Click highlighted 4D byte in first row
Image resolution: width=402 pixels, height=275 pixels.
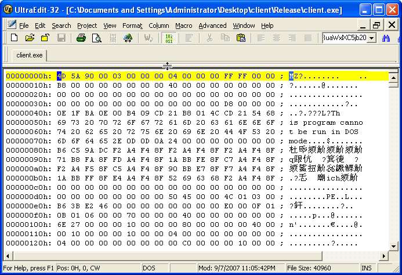[61, 76]
